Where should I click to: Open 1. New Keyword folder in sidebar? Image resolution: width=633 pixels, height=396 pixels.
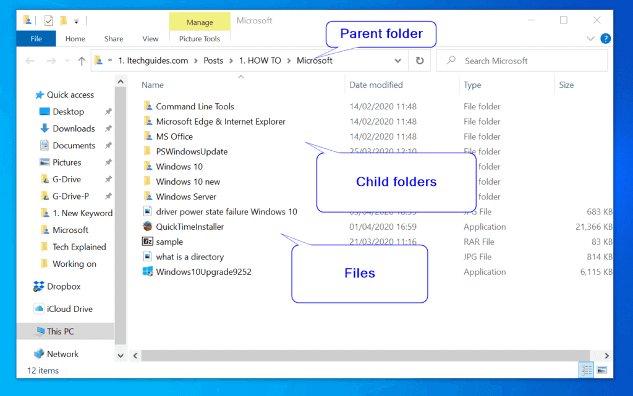click(77, 213)
